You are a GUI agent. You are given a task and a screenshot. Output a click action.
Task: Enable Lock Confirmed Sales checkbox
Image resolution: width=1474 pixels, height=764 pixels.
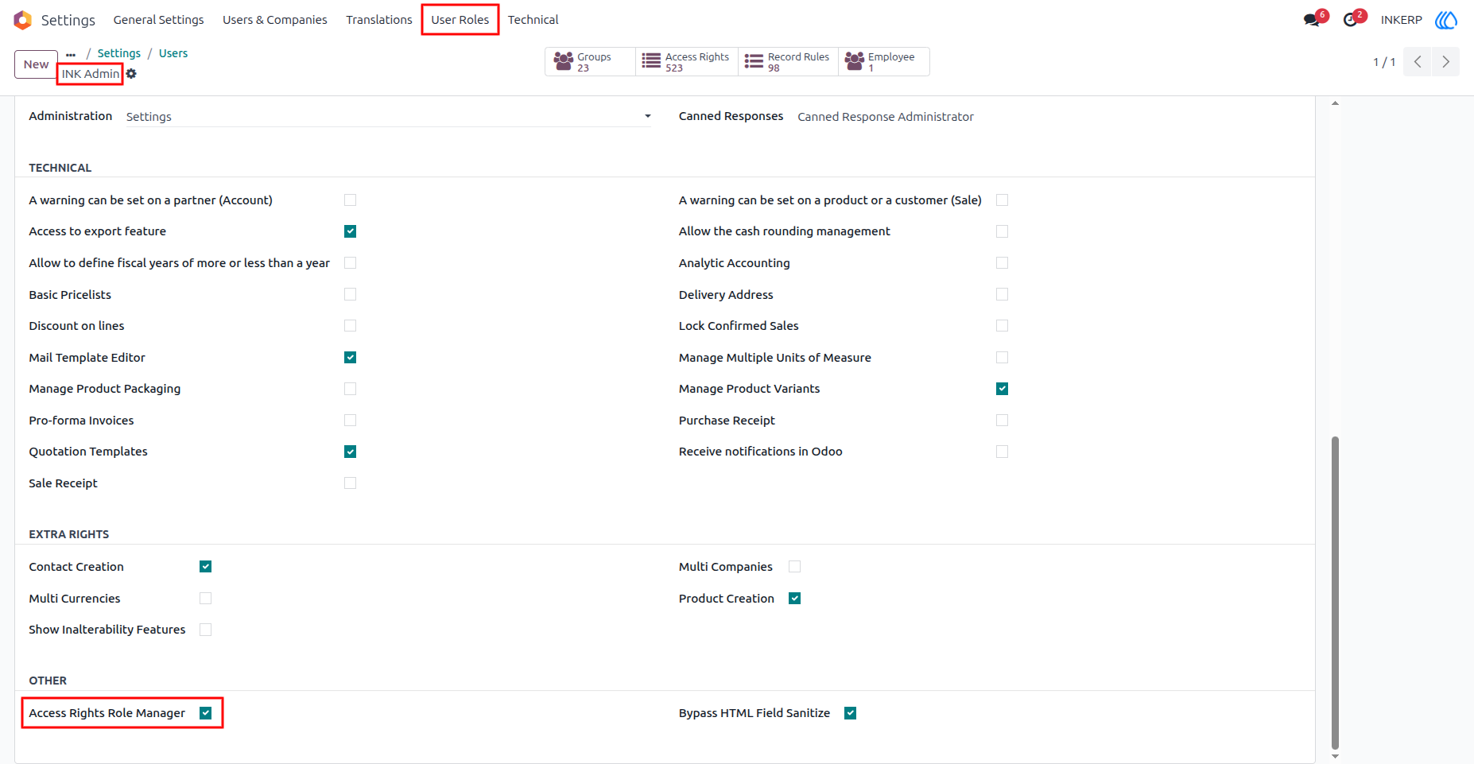click(x=1002, y=326)
